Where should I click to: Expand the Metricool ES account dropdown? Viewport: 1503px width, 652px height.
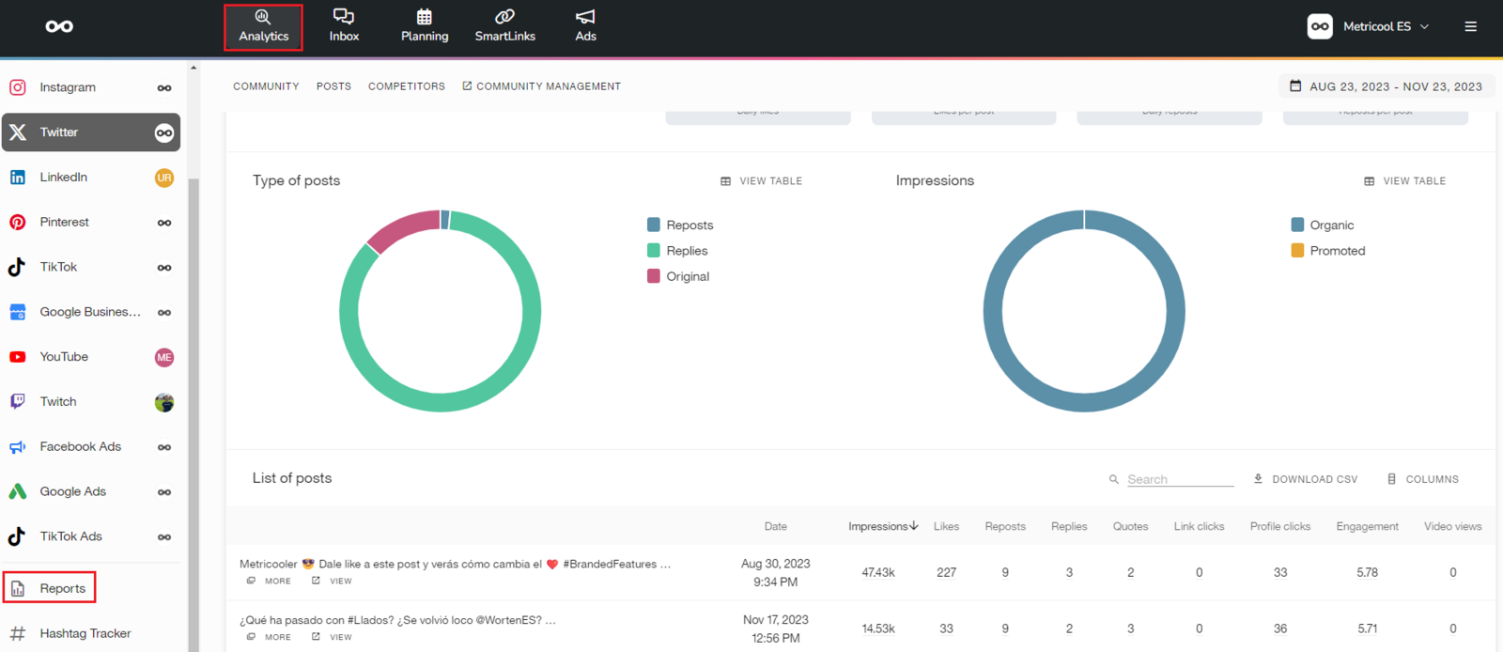click(1386, 26)
